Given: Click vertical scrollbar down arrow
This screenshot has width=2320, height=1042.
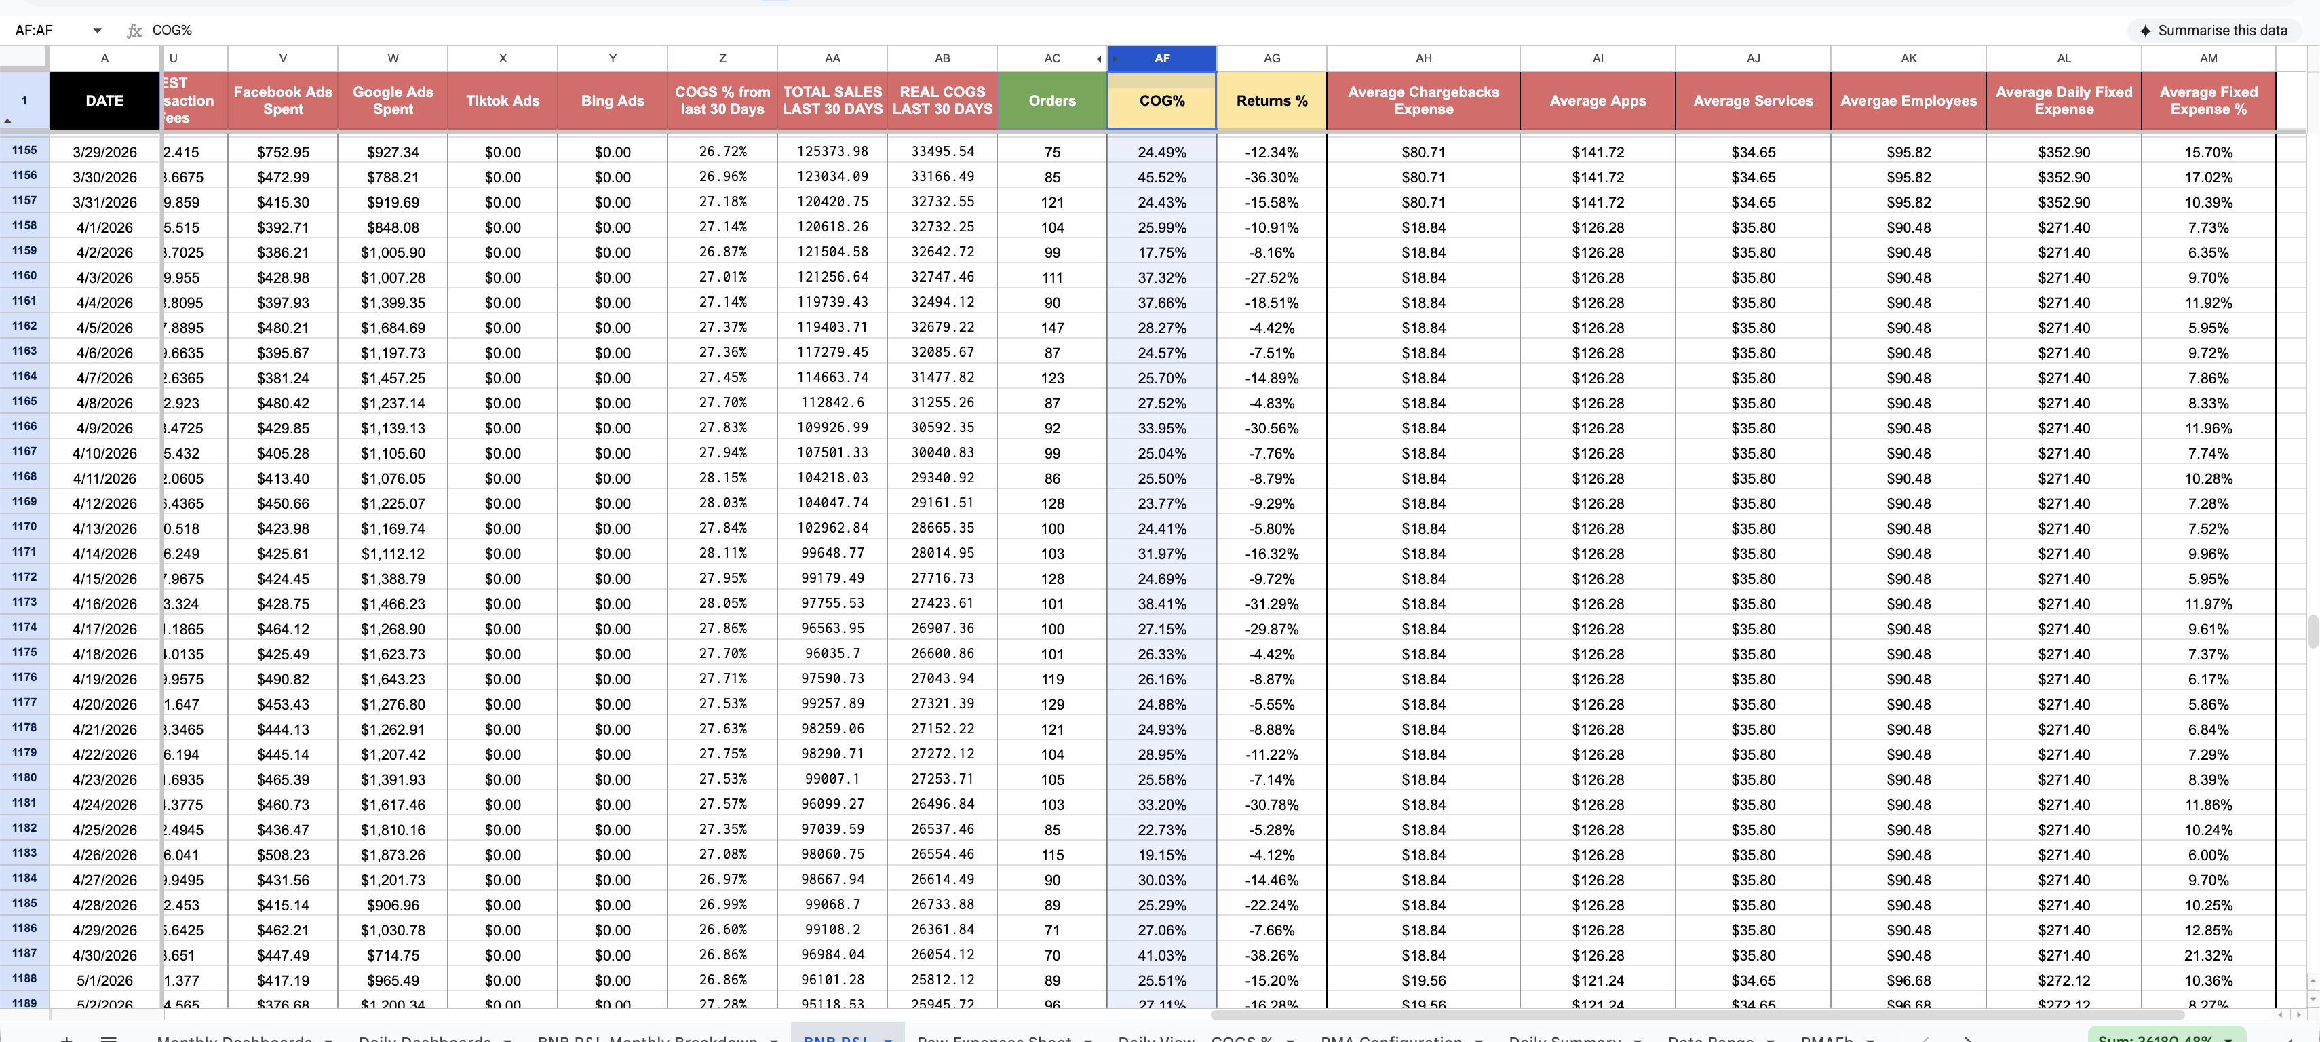Looking at the screenshot, I should click(x=2313, y=999).
